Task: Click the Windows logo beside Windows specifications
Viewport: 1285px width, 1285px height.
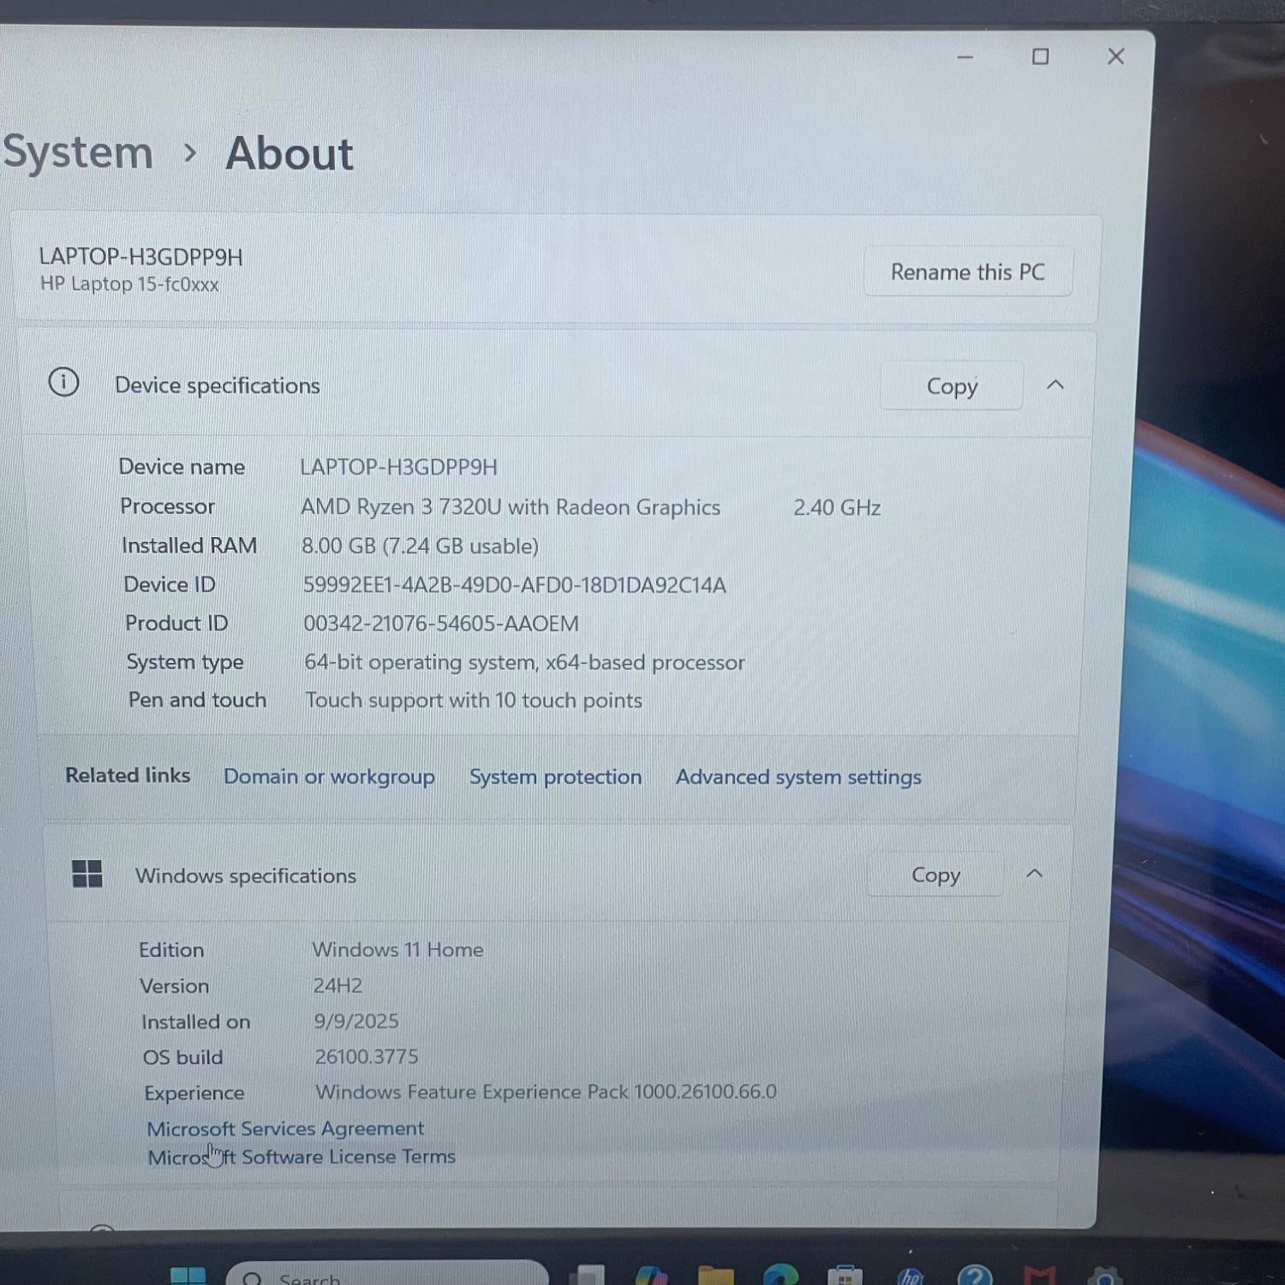Action: 87,874
